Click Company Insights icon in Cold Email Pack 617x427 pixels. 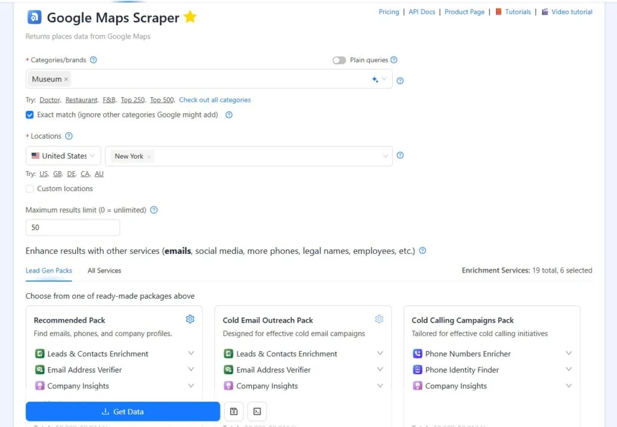pos(228,385)
